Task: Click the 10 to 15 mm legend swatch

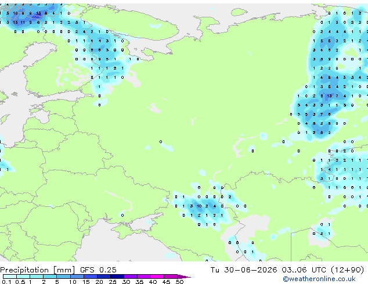Action: (x=77, y=276)
